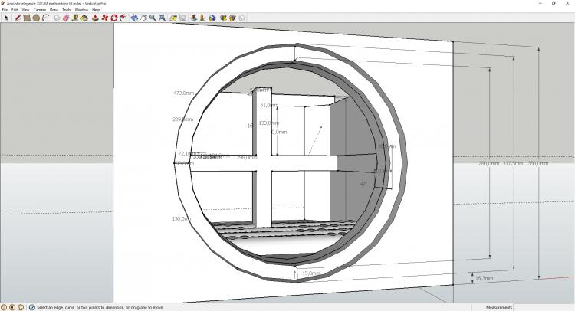This screenshot has width=575, height=311.
Task: Open the Help menu
Action: (x=96, y=9)
